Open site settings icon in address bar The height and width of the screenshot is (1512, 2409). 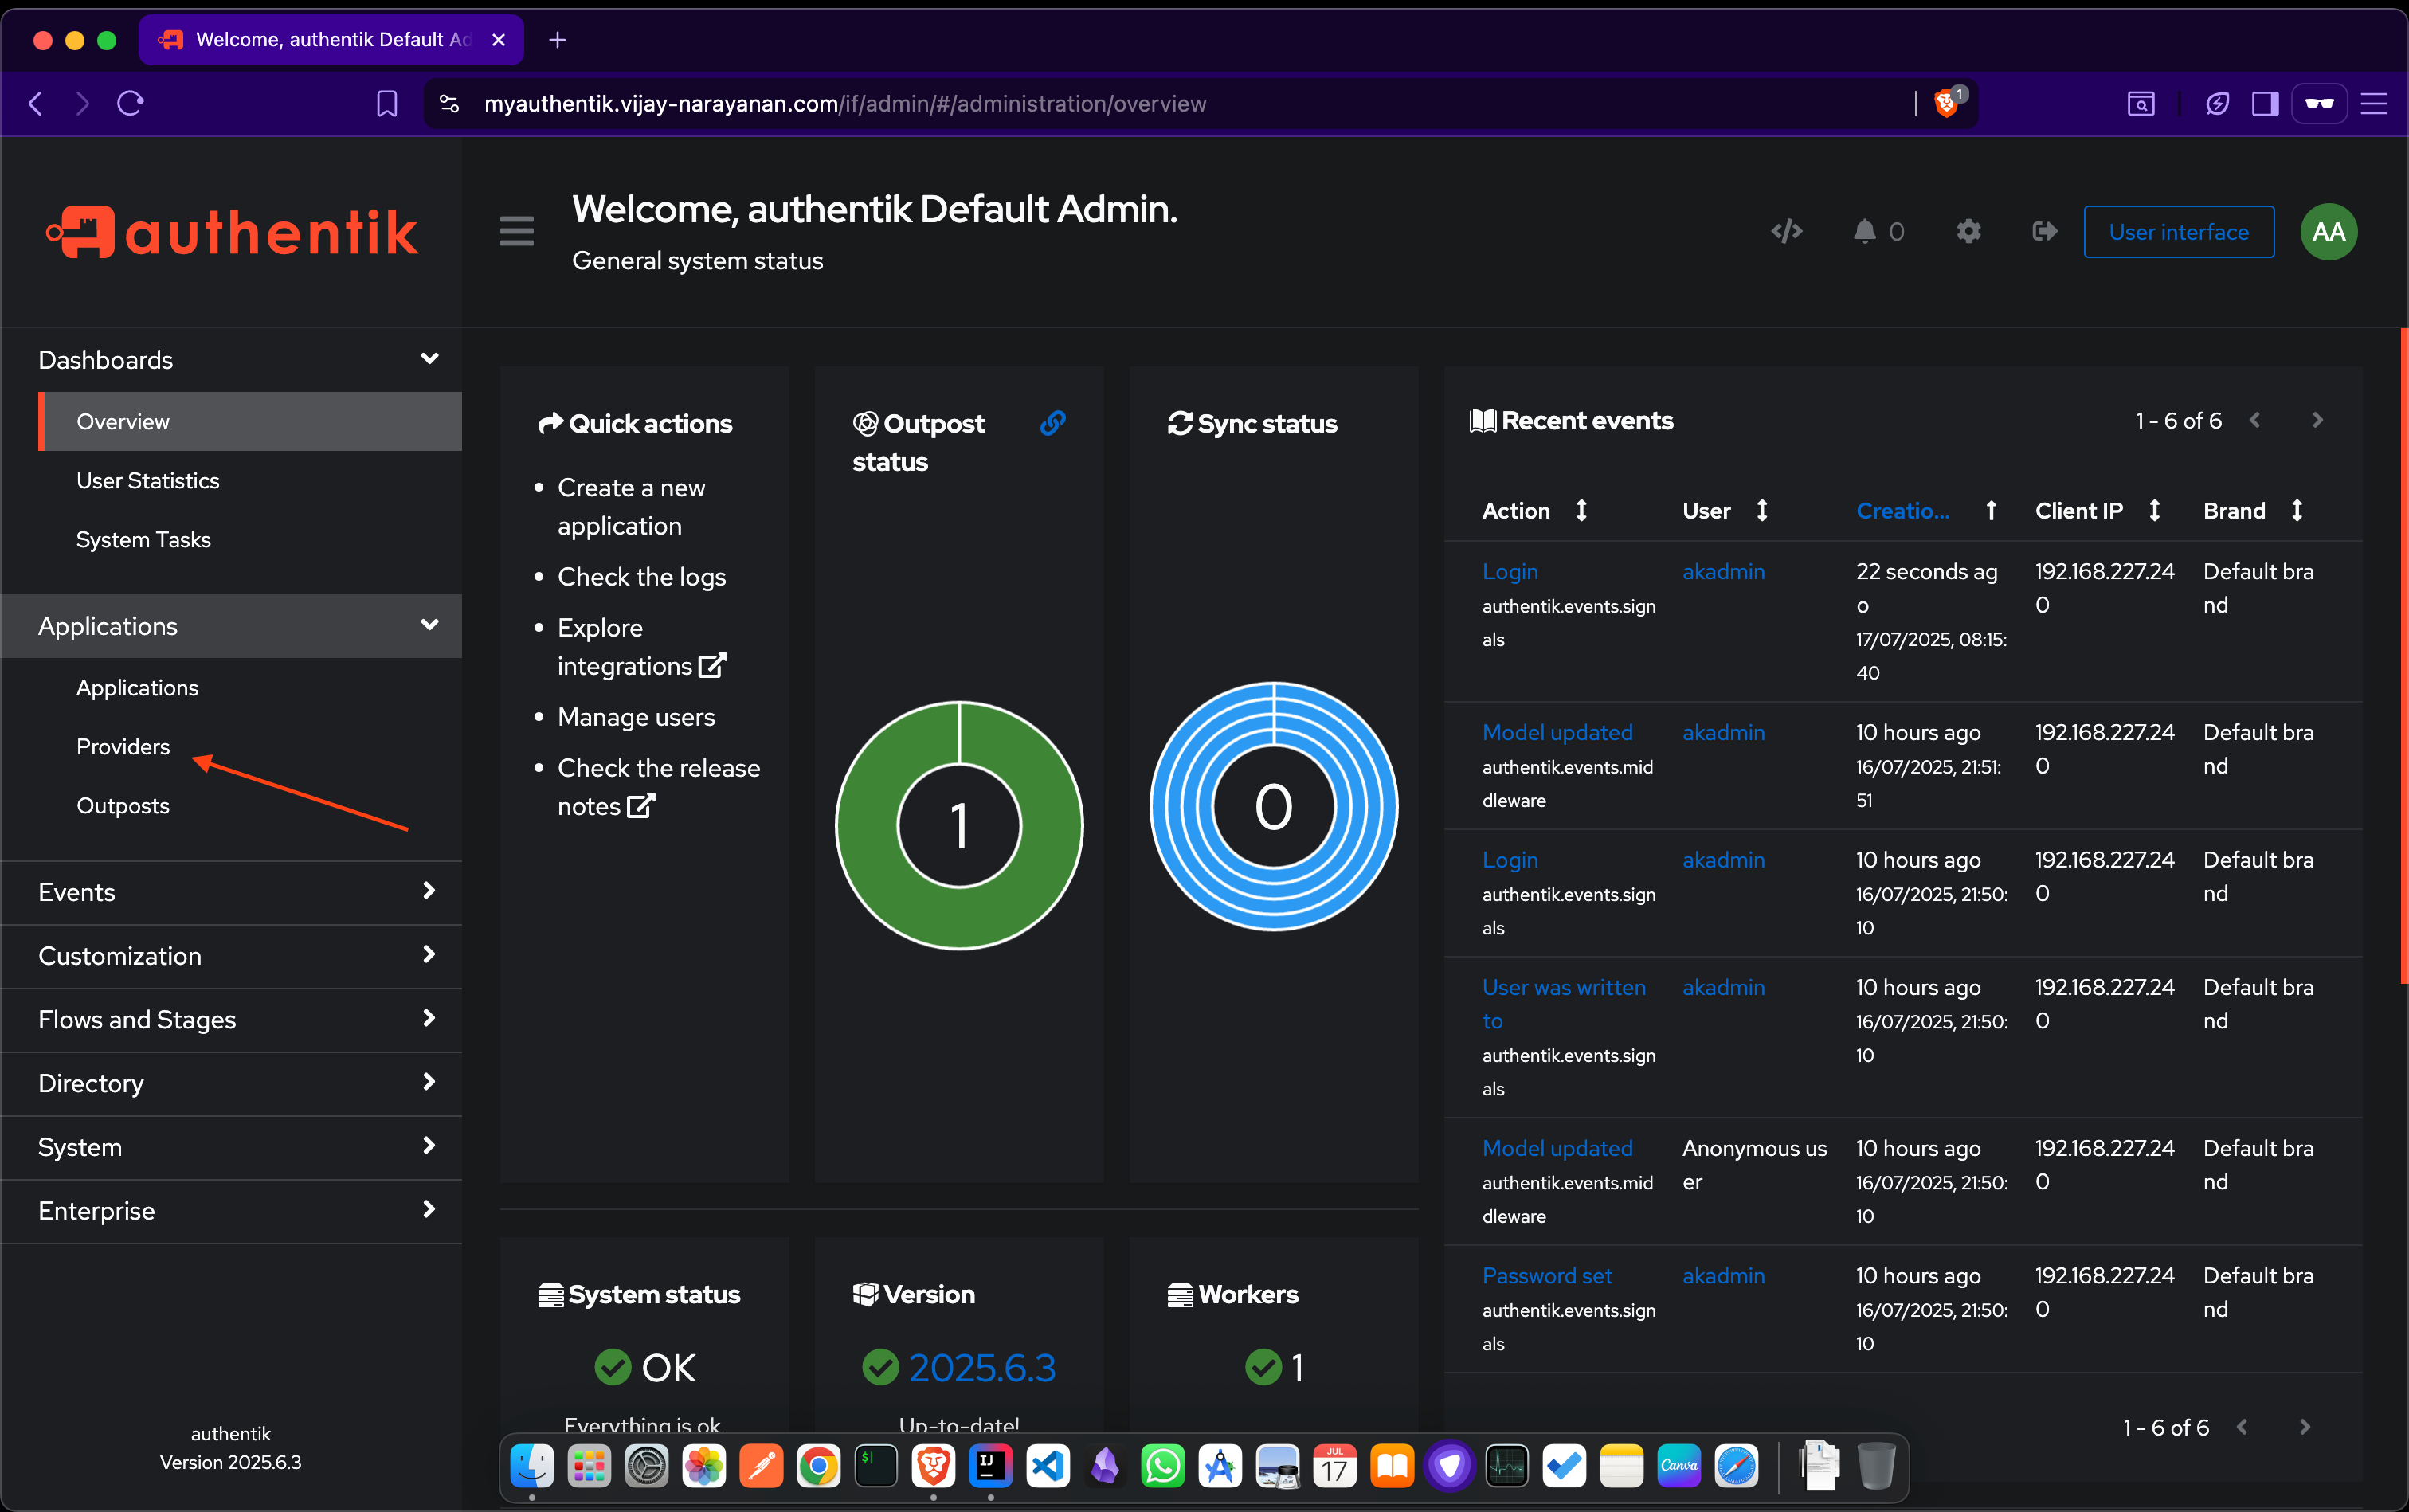click(x=449, y=103)
